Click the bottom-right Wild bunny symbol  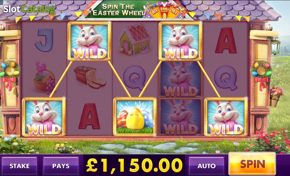[226, 117]
